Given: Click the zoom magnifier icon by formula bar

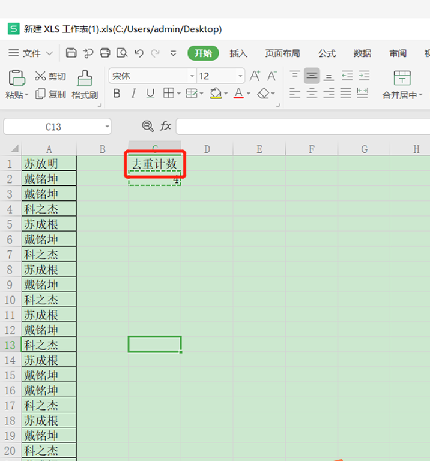Looking at the screenshot, I should 148,126.
